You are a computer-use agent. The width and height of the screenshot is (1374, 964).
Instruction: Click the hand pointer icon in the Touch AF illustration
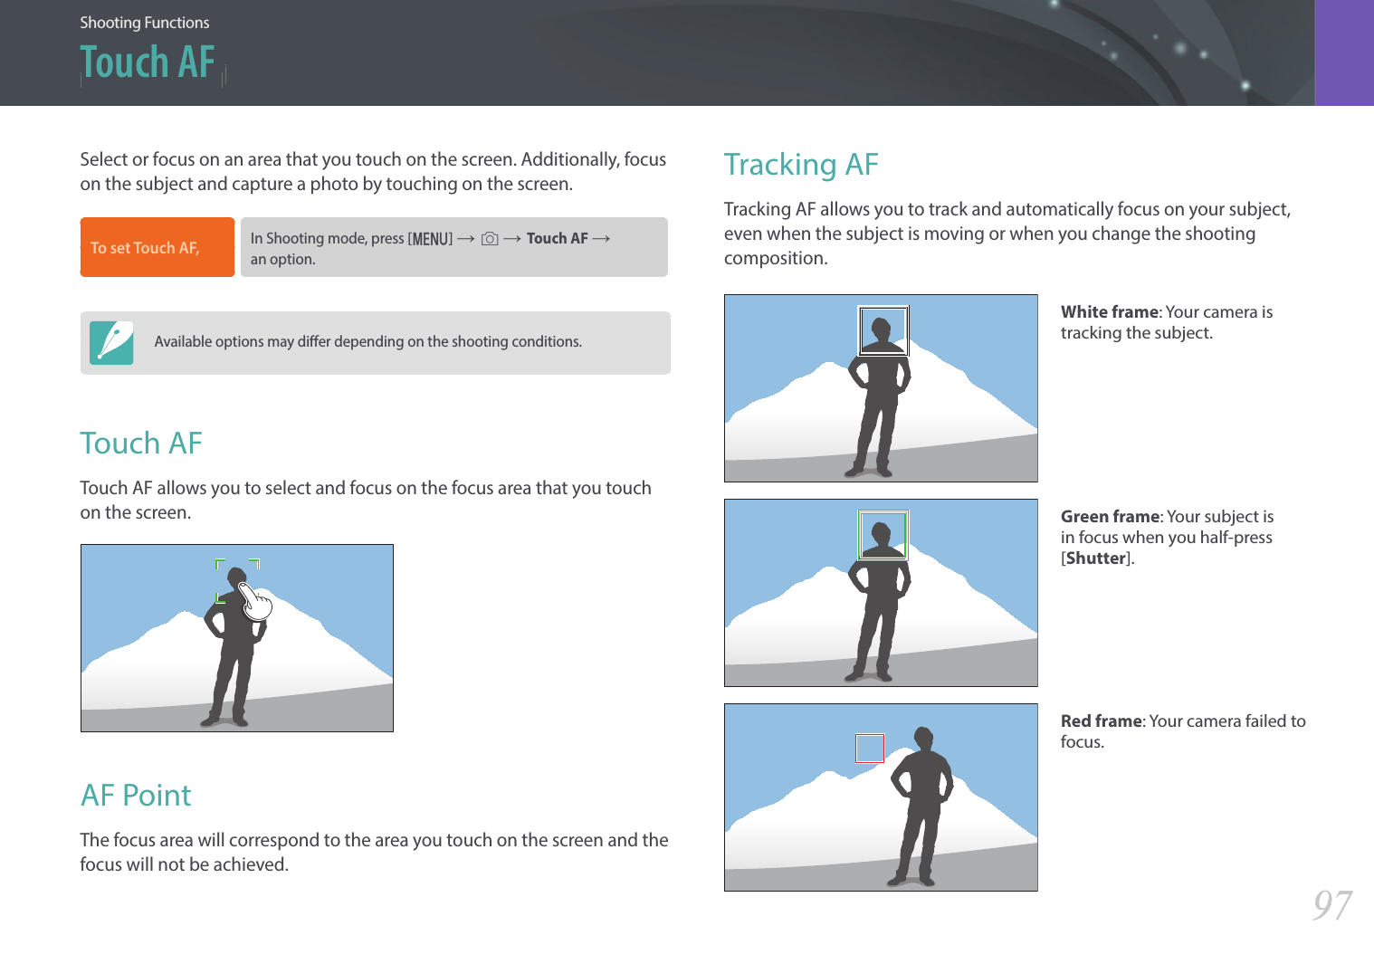tap(255, 602)
